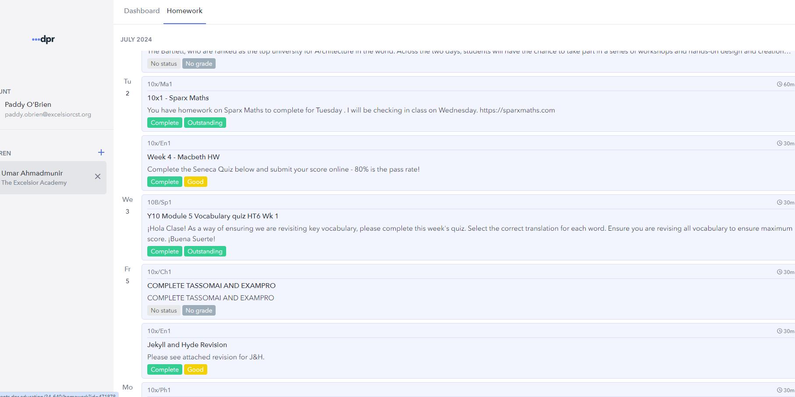Click the Complete badge on Jekyll and Hyde
This screenshot has height=397, width=795.
coord(165,370)
